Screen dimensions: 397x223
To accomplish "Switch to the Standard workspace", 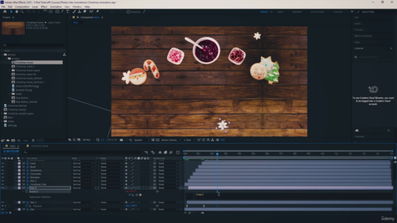I will [297, 12].
